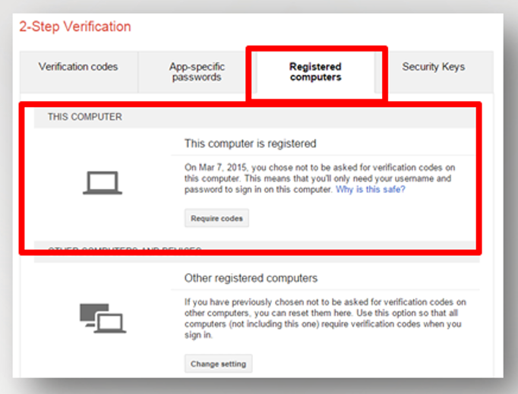This screenshot has width=518, height=394.
Task: Click the single laptop icon for this computer
Action: 103,183
